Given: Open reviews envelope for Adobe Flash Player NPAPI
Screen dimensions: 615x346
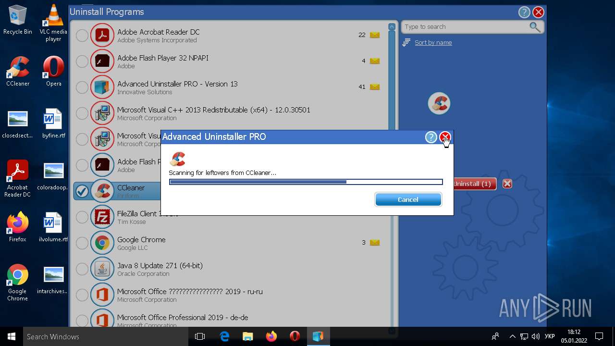Looking at the screenshot, I should (375, 61).
